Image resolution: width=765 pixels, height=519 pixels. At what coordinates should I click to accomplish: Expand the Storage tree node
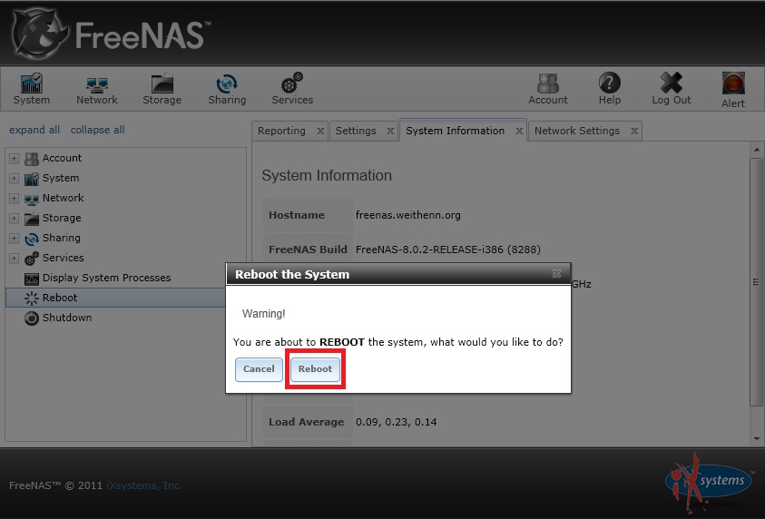15,219
